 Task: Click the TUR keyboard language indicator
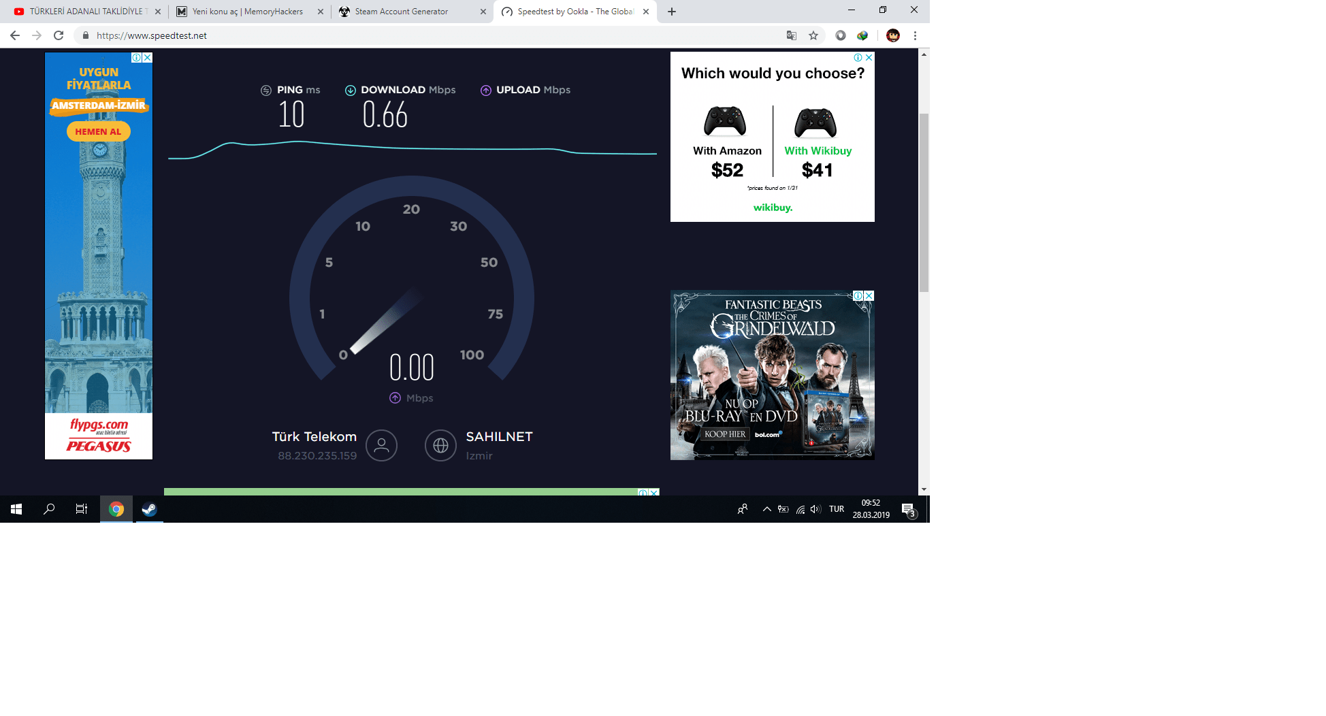pyautogui.click(x=837, y=509)
